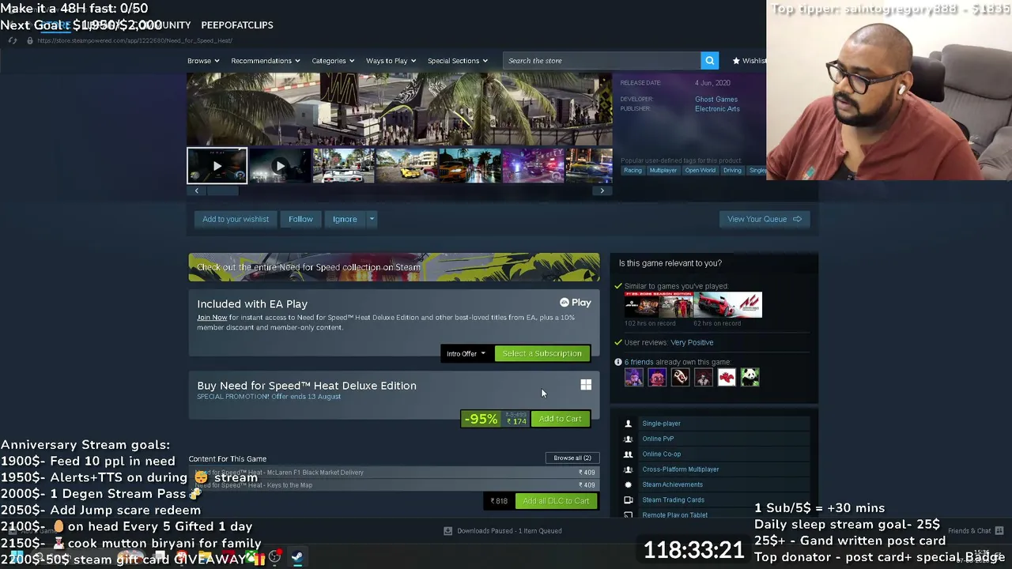Select the yellow car screenshot thumbnail
This screenshot has height=569, width=1012.
pos(406,166)
